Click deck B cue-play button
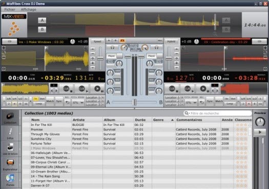 [x=188, y=89]
